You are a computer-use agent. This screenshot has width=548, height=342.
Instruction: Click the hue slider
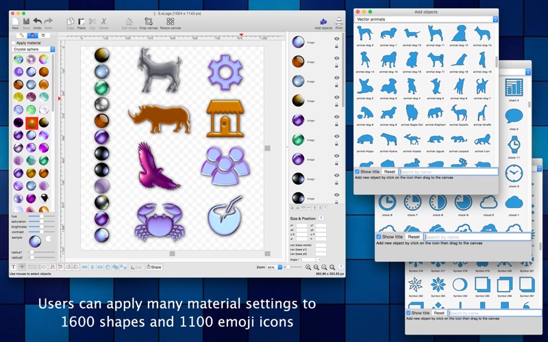click(x=41, y=216)
